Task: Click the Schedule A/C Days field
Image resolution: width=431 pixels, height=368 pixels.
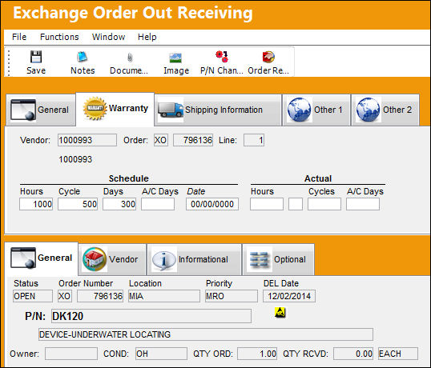Action: [158, 204]
